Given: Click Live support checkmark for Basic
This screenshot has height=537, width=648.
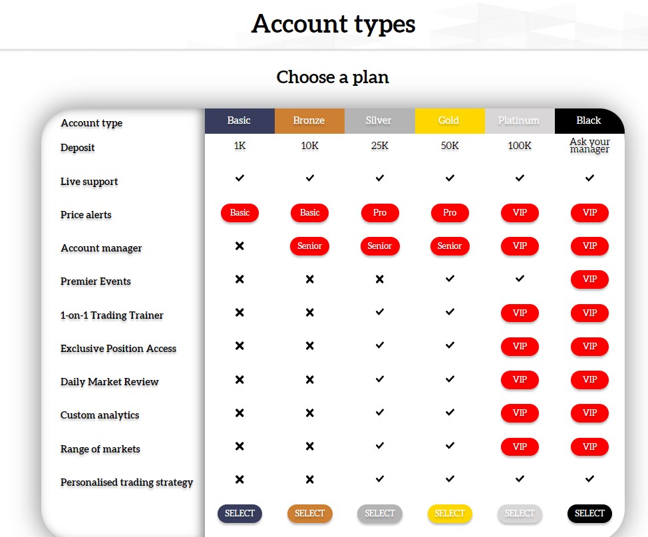Looking at the screenshot, I should coord(240,178).
